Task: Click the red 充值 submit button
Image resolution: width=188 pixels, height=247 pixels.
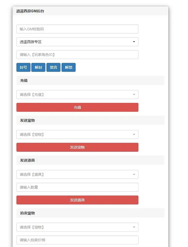Action: pyautogui.click(x=77, y=107)
